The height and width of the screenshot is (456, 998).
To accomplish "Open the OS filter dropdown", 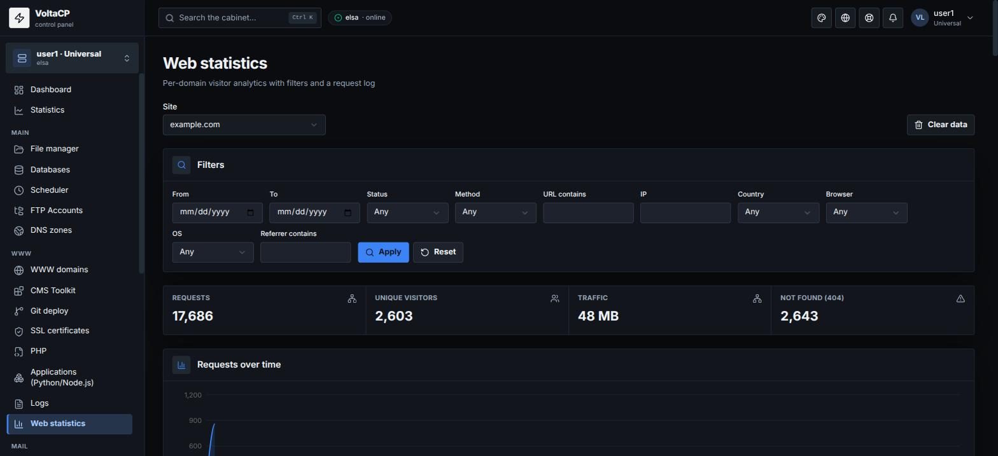I will [x=213, y=252].
